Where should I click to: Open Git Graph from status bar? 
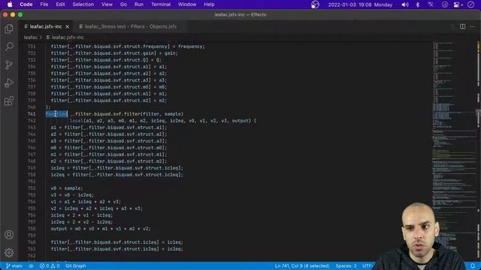pos(75,265)
